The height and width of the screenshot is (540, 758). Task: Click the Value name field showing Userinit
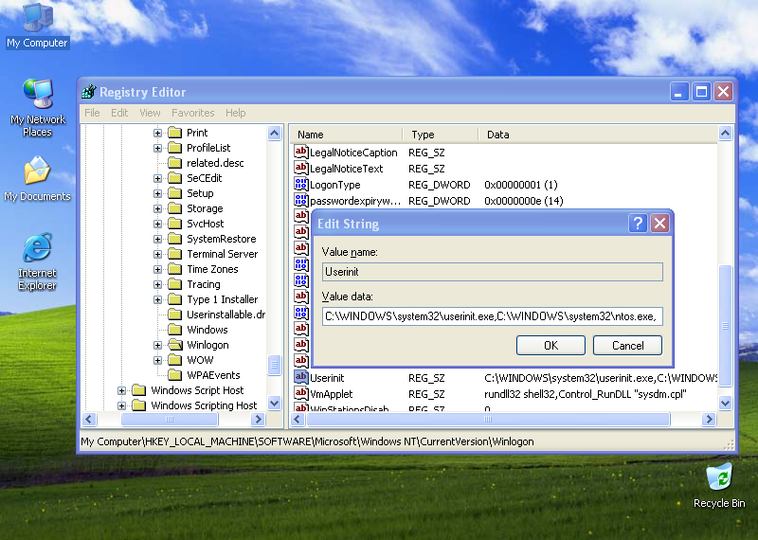pyautogui.click(x=492, y=272)
